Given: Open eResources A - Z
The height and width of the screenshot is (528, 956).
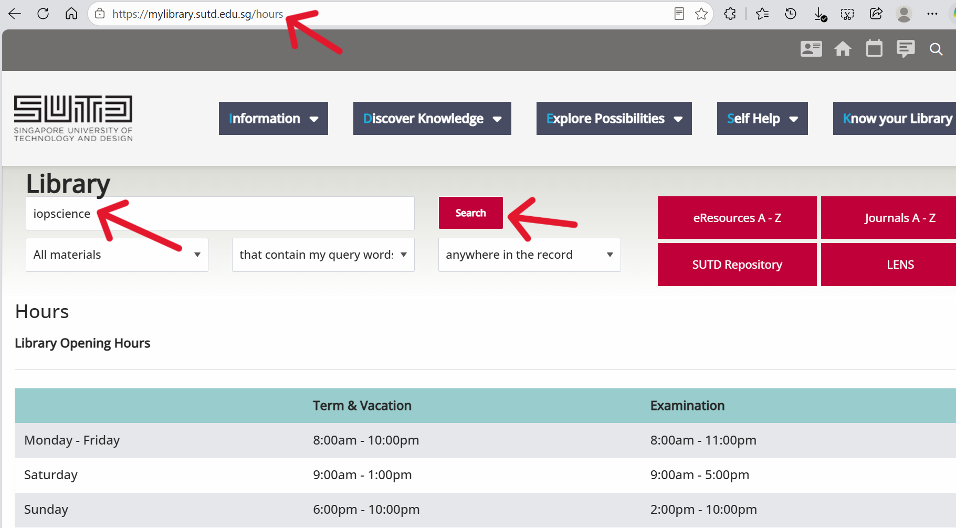Looking at the screenshot, I should point(737,218).
